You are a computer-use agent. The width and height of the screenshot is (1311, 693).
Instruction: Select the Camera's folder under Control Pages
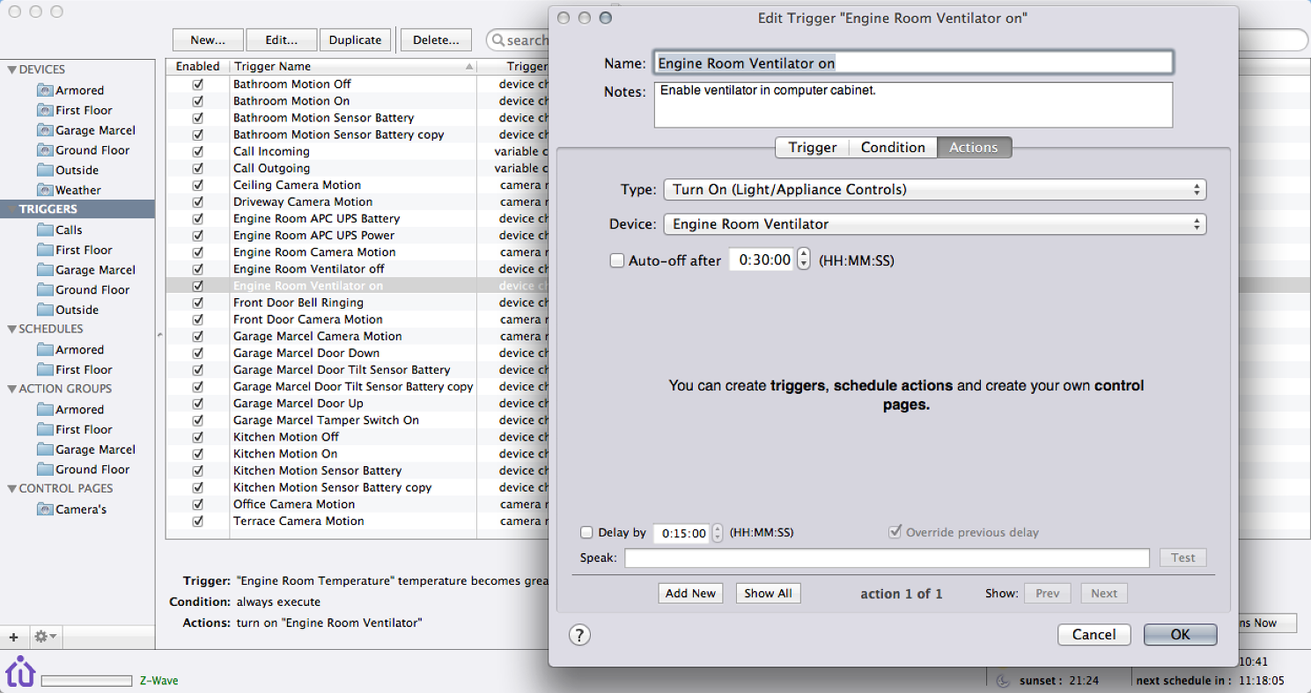80,509
